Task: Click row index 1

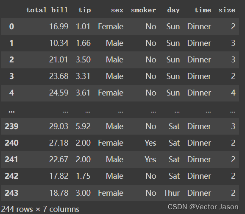Action: pyautogui.click(x=11, y=43)
